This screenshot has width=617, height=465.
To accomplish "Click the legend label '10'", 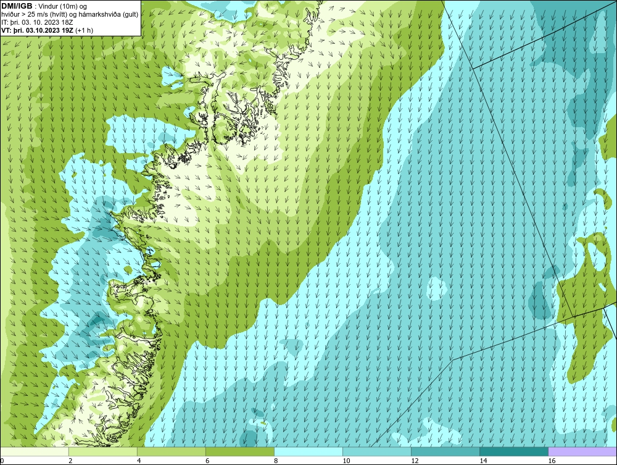I will coord(346,461).
